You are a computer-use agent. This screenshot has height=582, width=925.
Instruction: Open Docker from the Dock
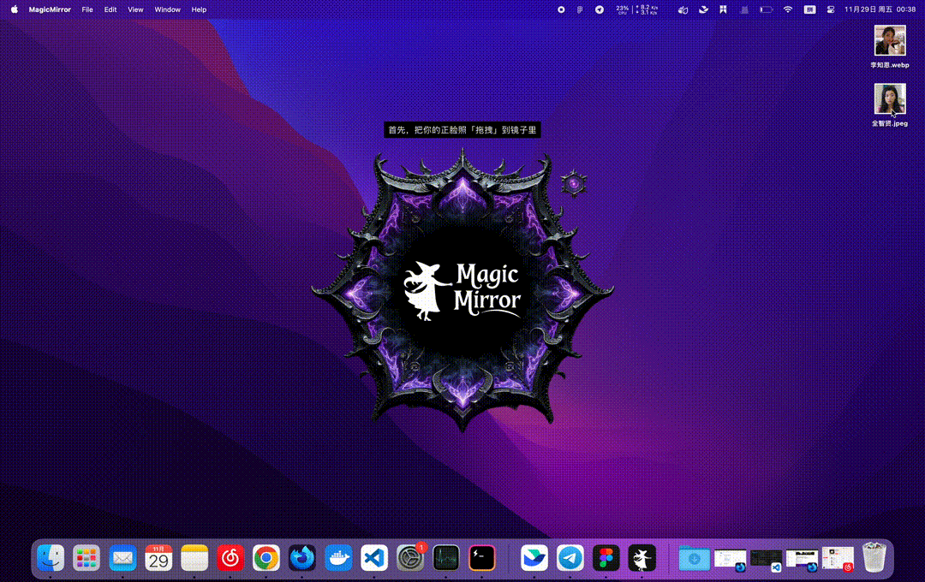(338, 557)
